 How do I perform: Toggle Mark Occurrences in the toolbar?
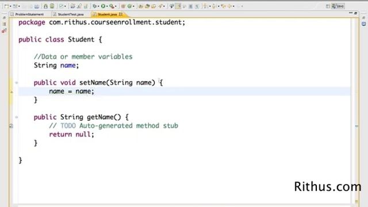click(x=178, y=6)
